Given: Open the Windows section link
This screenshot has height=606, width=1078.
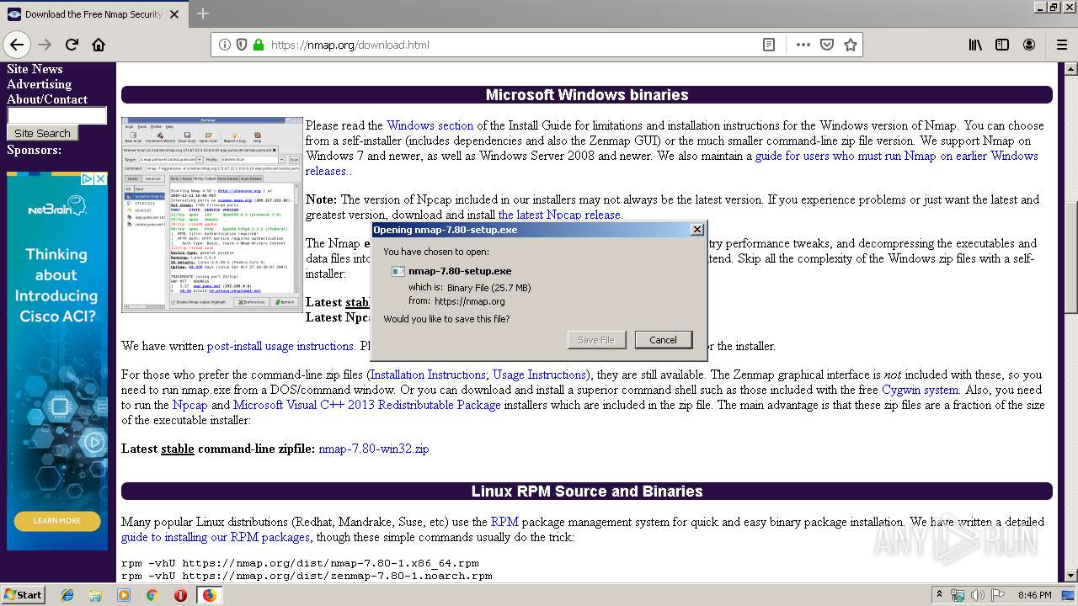Looking at the screenshot, I should click(x=430, y=125).
